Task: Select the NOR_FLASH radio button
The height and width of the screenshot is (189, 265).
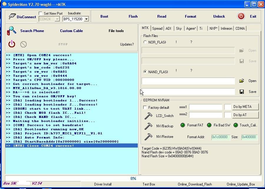Action: 145,42
